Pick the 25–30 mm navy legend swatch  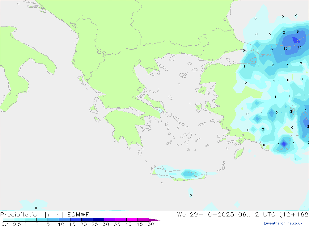[x=98, y=220]
